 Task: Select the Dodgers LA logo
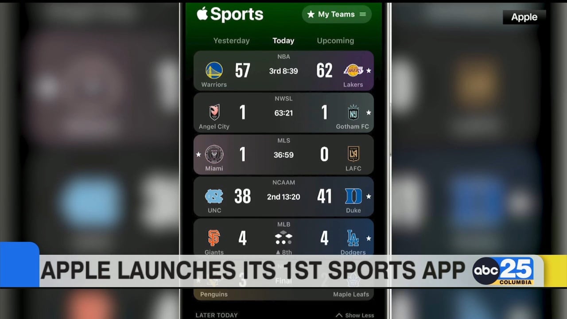[x=353, y=238]
